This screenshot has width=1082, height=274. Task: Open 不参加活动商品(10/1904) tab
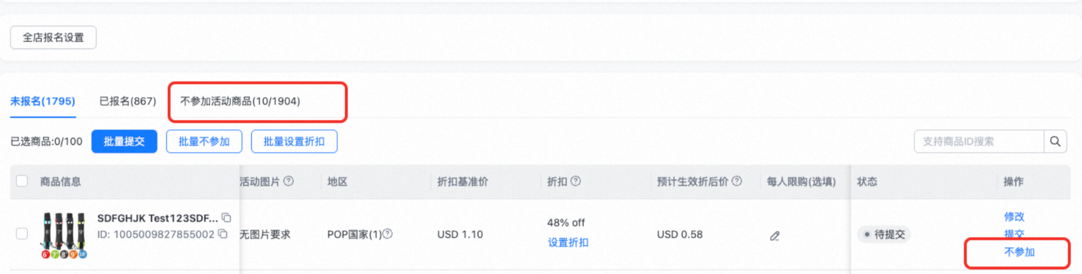coord(240,102)
